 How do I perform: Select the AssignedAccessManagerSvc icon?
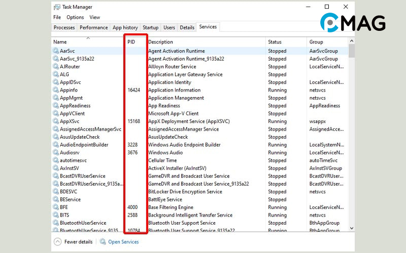point(56,129)
